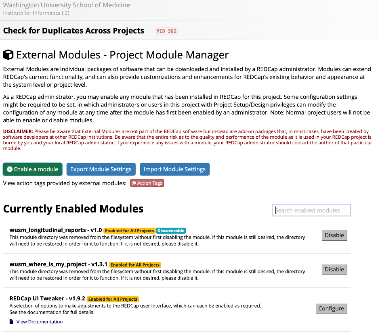This screenshot has height=333, width=378.
Task: Focus the Search enabled modules field
Action: point(311,210)
